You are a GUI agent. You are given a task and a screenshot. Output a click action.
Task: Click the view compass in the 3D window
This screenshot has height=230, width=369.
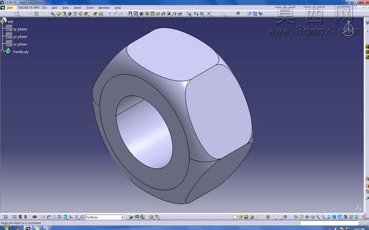click(x=348, y=29)
